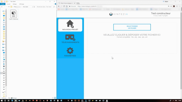Reload the page in Chrome
Image resolution: width=182 pixels, height=102 pixels.
pos(64,6)
